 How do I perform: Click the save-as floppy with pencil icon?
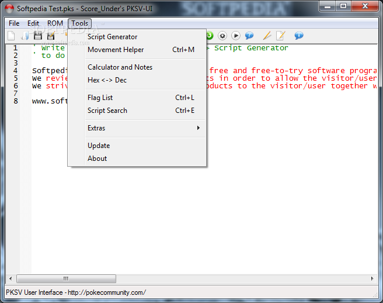coord(51,36)
